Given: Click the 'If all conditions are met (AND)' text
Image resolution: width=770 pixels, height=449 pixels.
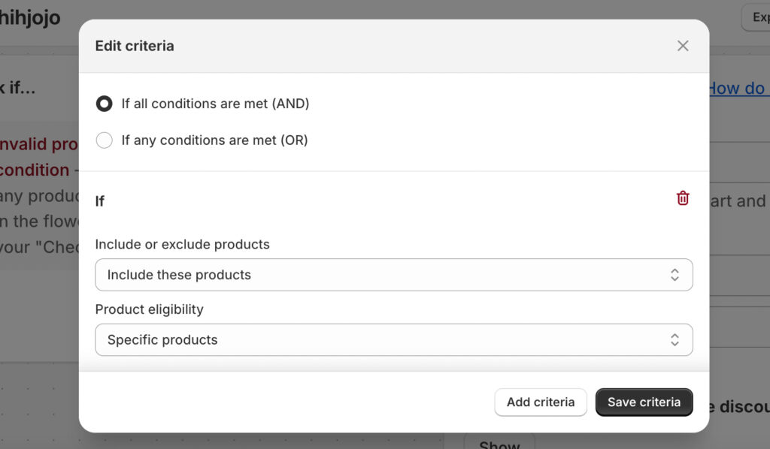Looking at the screenshot, I should coord(215,104).
